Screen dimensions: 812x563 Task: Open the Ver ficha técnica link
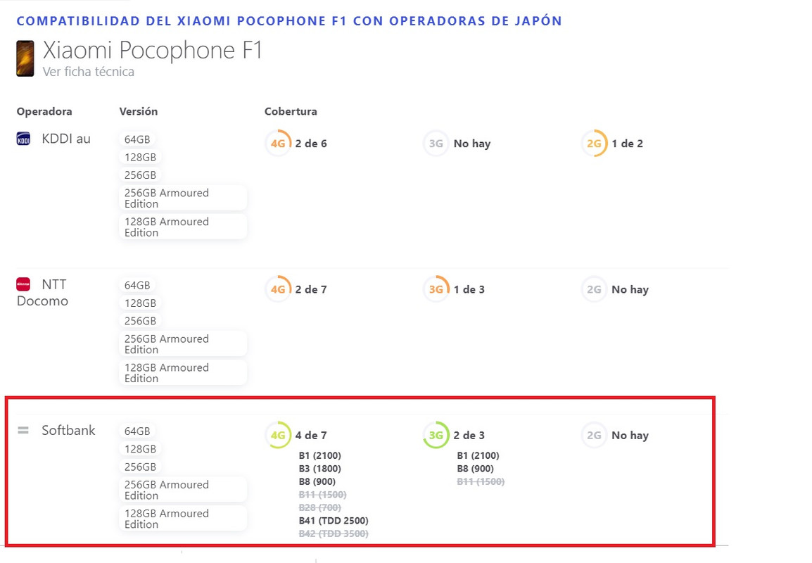[x=88, y=72]
